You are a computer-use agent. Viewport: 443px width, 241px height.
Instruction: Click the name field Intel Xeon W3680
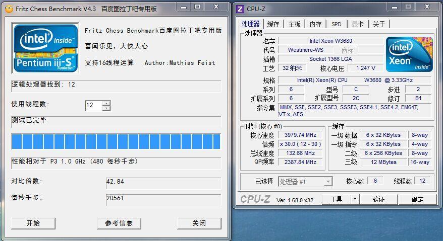(x=331, y=41)
